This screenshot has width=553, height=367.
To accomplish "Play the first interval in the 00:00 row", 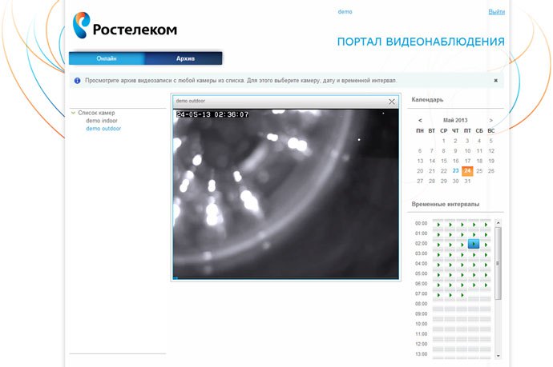I will [438, 224].
